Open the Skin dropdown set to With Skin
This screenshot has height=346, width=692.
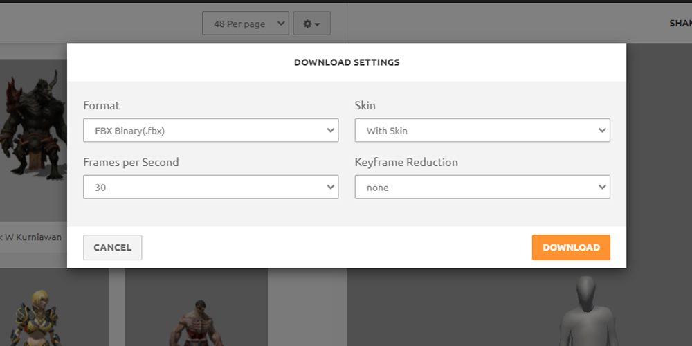tap(482, 130)
